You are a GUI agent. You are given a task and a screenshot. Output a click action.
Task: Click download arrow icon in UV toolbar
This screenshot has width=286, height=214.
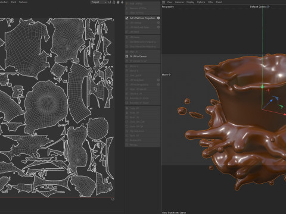[122, 2]
